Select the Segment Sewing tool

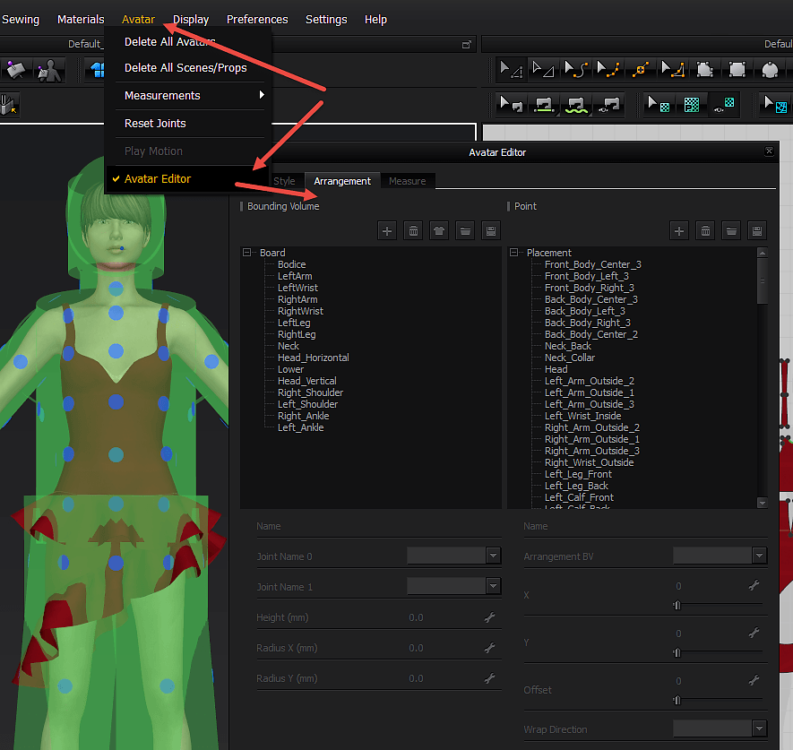(x=544, y=105)
